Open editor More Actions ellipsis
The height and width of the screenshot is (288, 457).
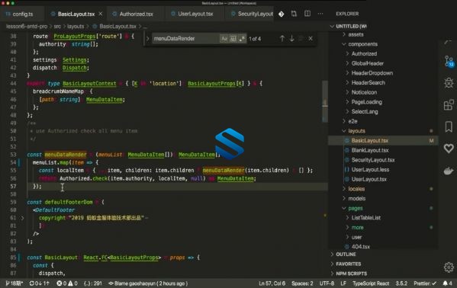(x=320, y=14)
